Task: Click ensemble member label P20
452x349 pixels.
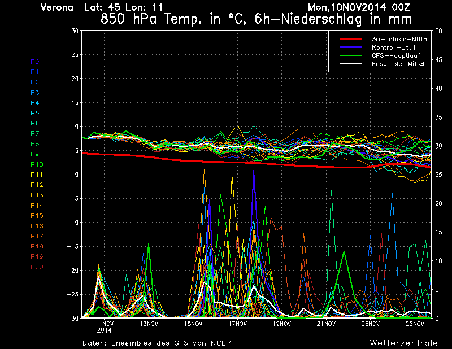Action: (x=37, y=267)
